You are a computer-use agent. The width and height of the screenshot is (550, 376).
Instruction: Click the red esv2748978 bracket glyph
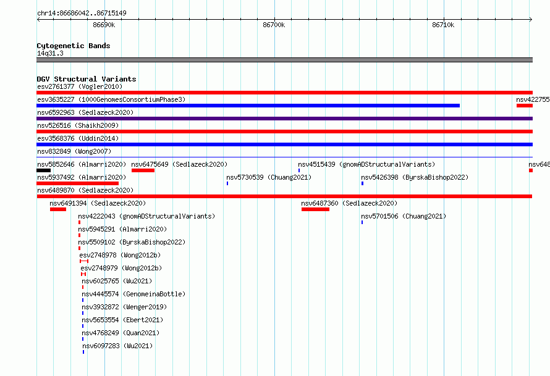pyautogui.click(x=84, y=261)
